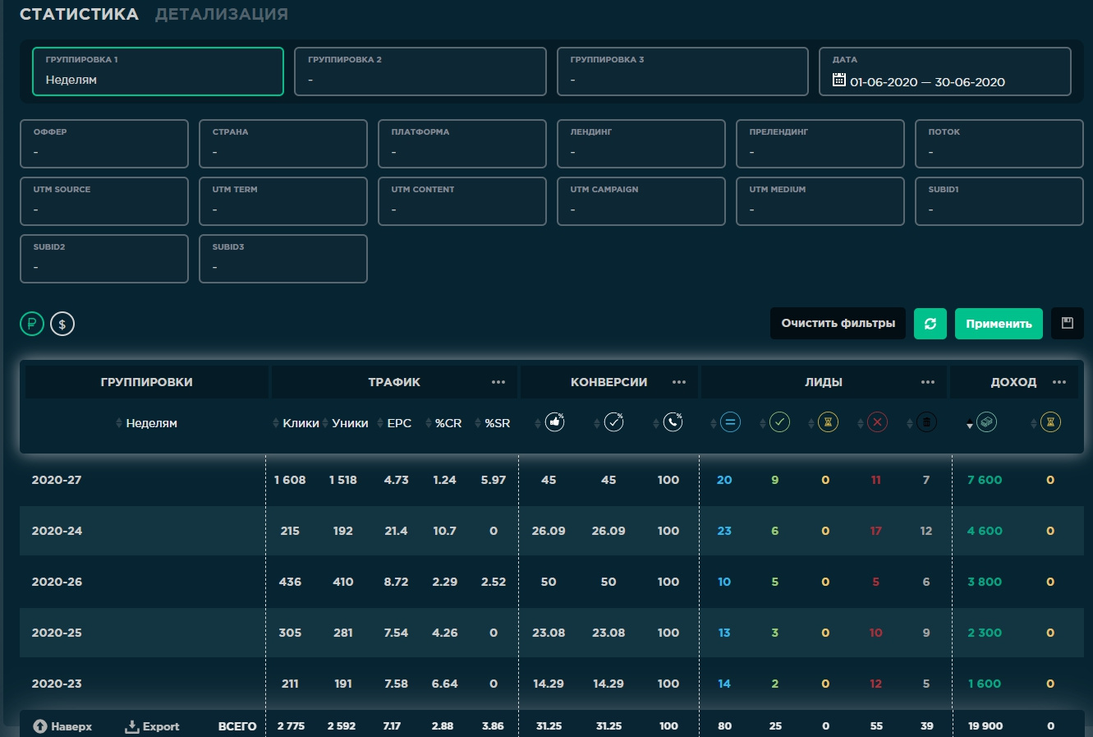Sort by %SR using its sort arrows
1093x737 pixels.
point(478,423)
